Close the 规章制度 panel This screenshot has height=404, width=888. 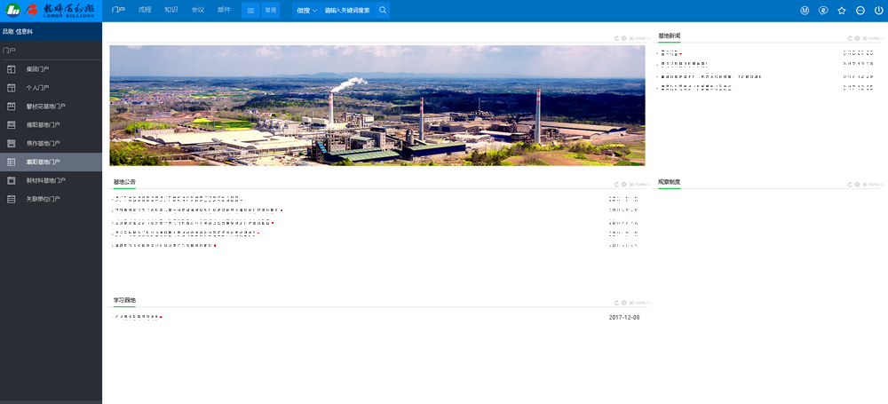point(865,185)
